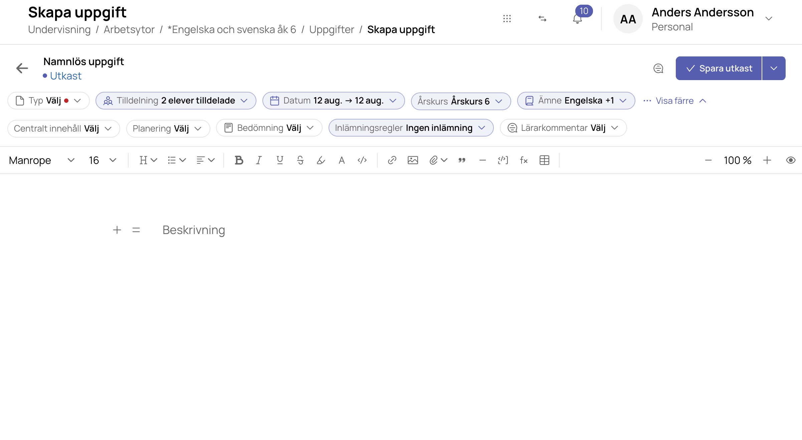
Task: Open the font size 16 dropdown
Action: tap(103, 161)
